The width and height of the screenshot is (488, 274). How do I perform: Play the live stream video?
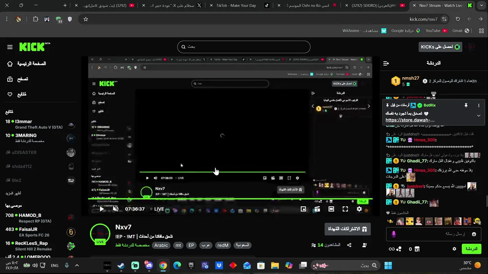tap(102, 209)
